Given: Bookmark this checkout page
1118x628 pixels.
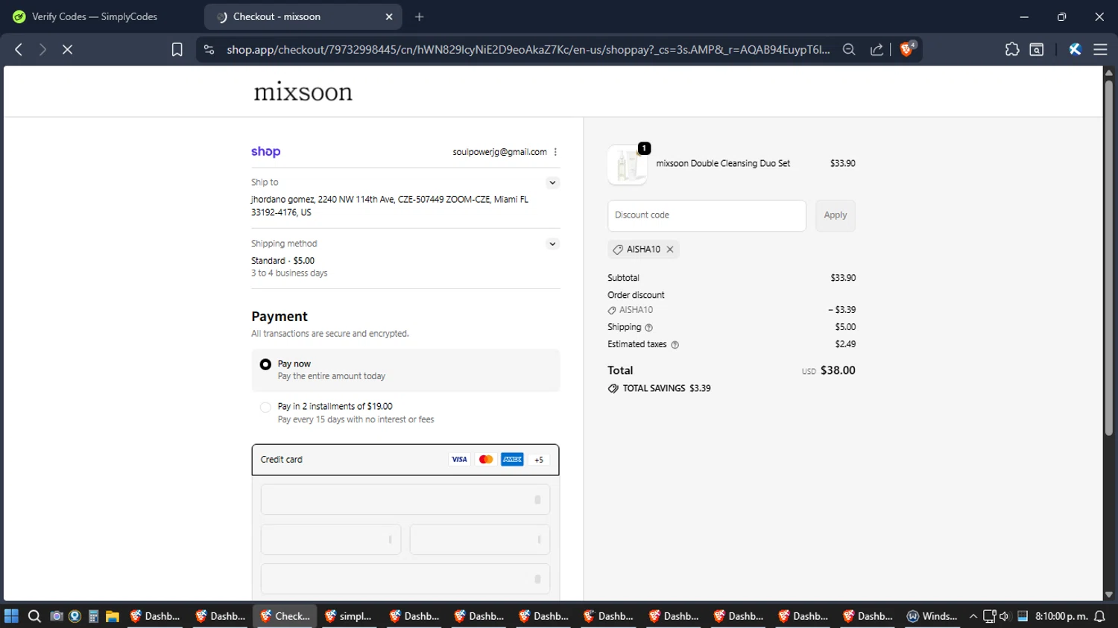Looking at the screenshot, I should pyautogui.click(x=177, y=49).
